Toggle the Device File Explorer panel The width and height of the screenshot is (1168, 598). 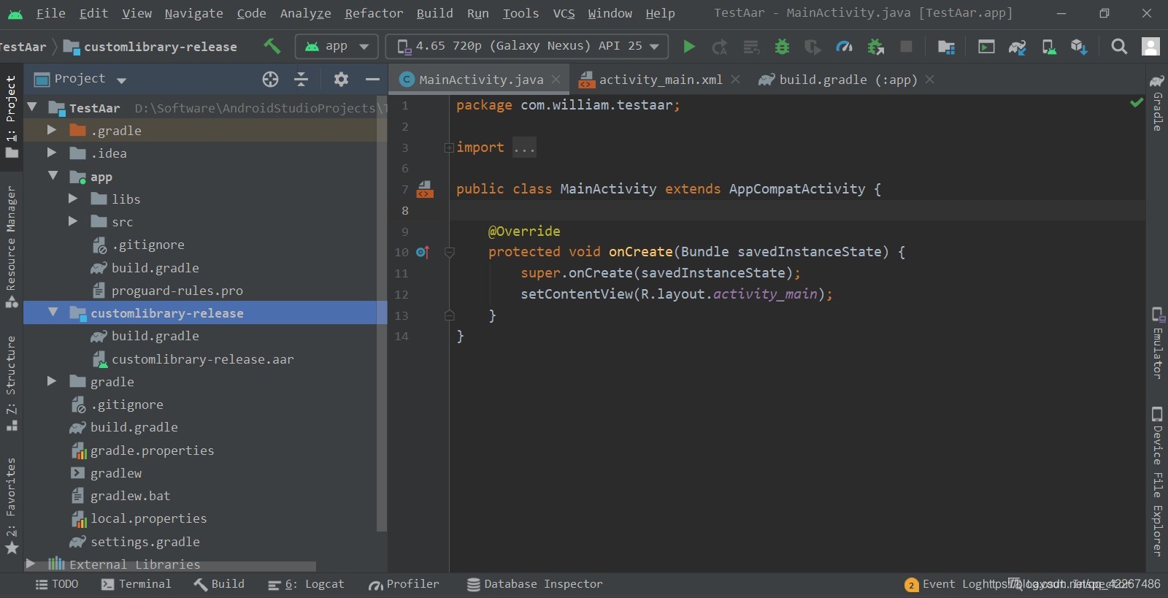[1157, 482]
